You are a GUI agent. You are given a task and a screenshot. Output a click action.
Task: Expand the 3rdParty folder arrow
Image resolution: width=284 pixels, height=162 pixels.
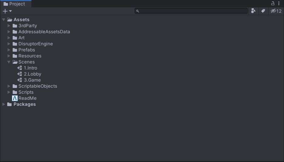point(9,26)
